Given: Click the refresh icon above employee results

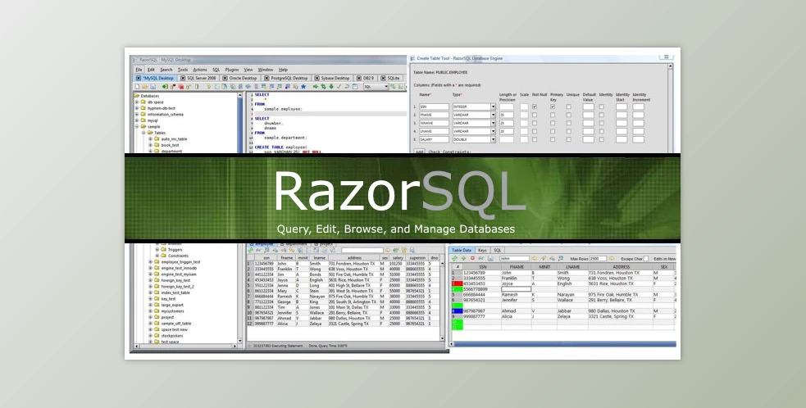Looking at the screenshot, I should tap(252, 250).
